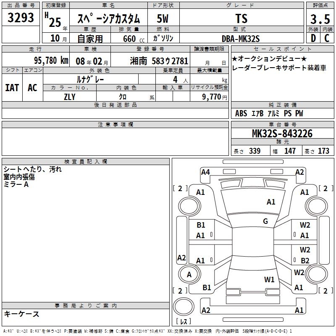Click inspector note ミラーA

pos(16,184)
